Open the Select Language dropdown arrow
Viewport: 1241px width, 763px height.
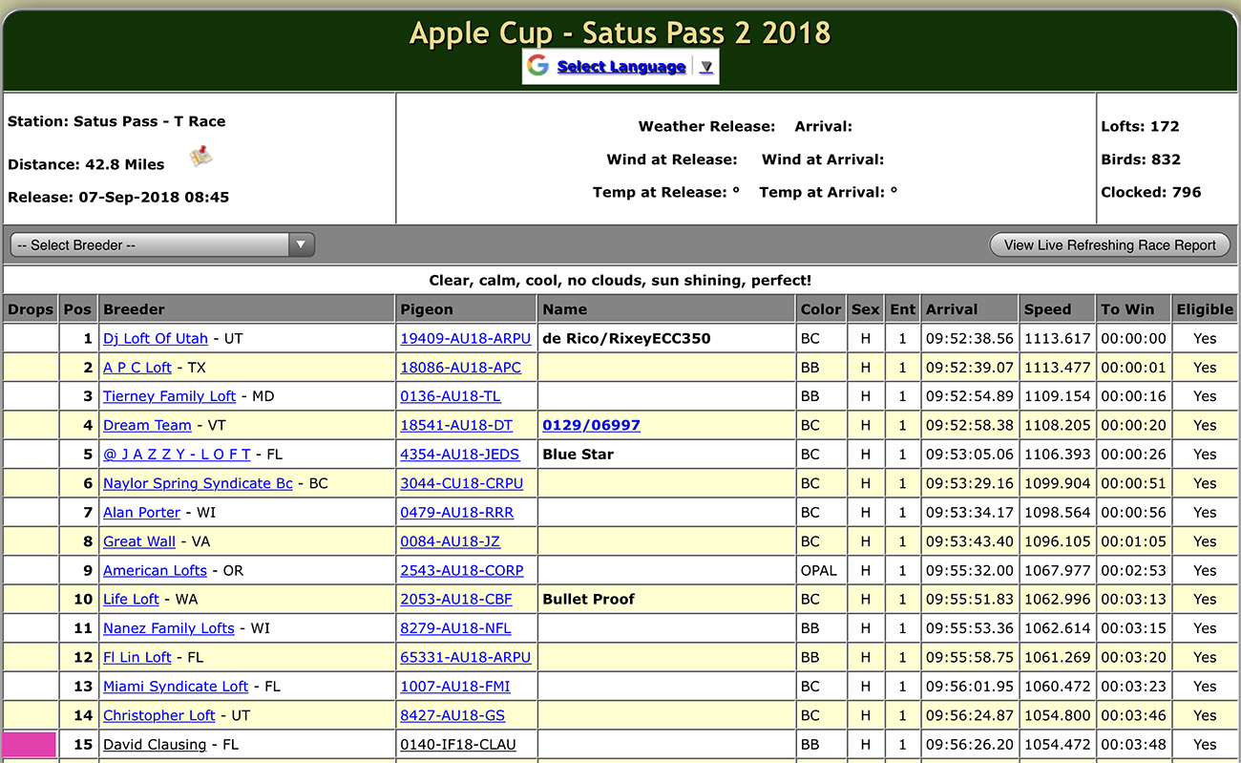[x=705, y=67]
